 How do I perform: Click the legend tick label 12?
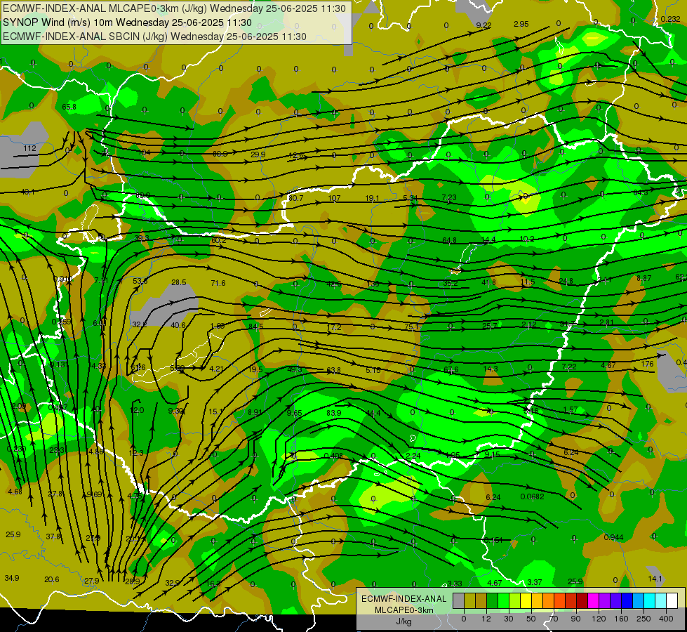(486, 619)
